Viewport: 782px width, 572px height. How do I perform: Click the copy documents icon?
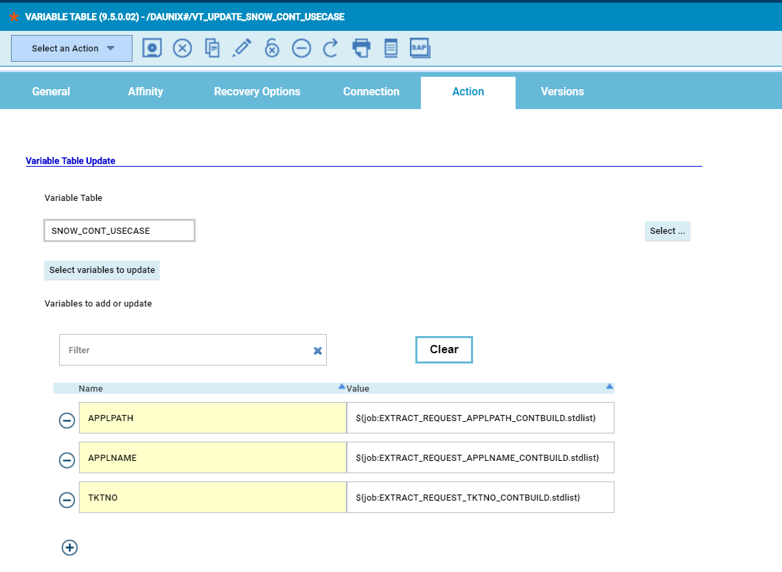(212, 48)
